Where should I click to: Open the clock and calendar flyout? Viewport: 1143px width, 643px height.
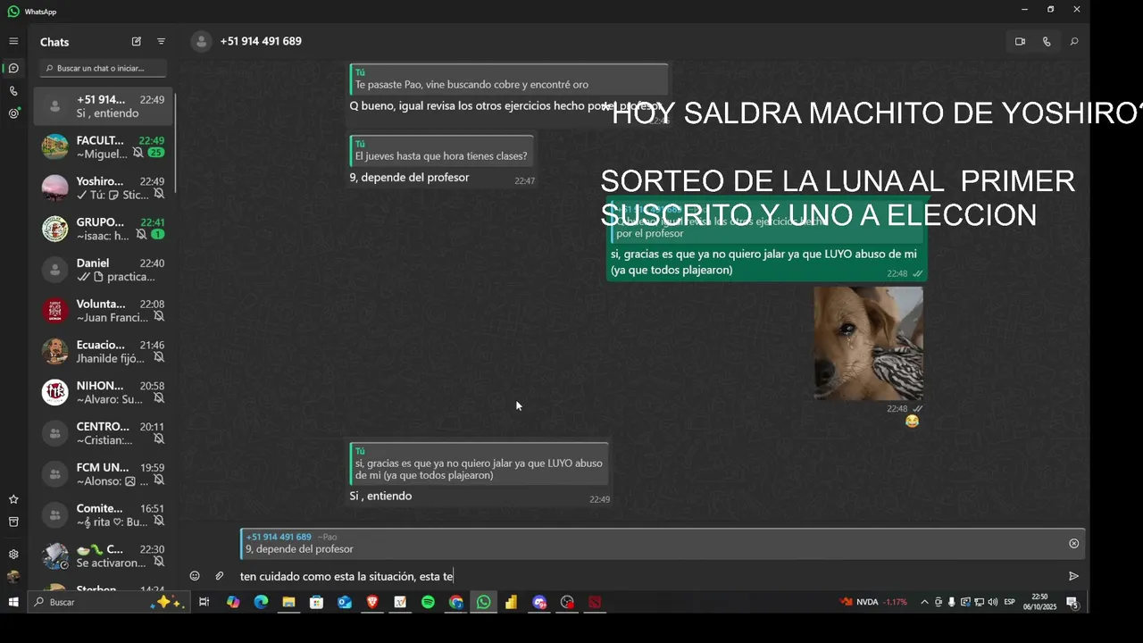(x=1039, y=602)
